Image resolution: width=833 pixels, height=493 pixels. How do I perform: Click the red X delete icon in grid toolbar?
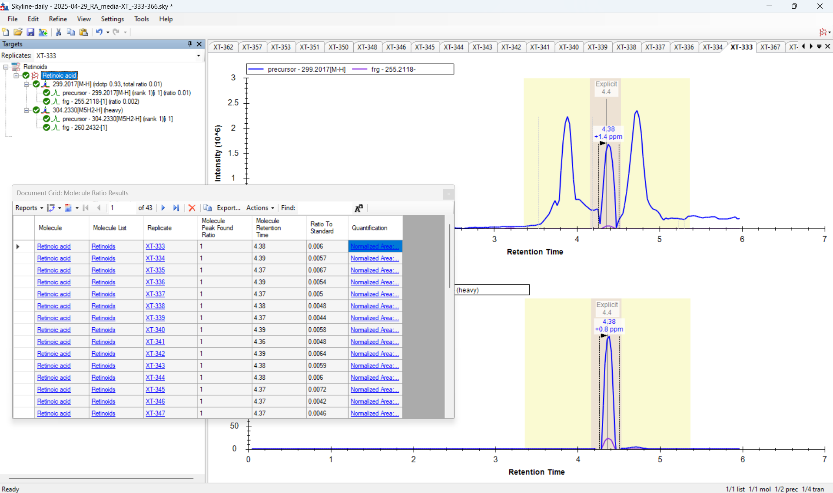192,208
